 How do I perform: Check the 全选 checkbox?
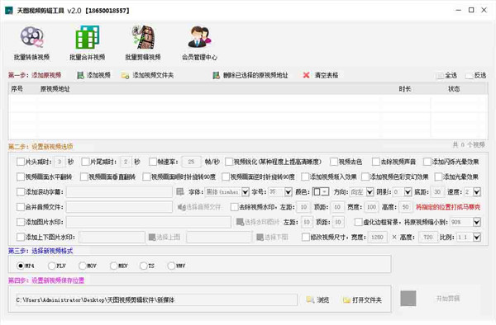(440, 76)
